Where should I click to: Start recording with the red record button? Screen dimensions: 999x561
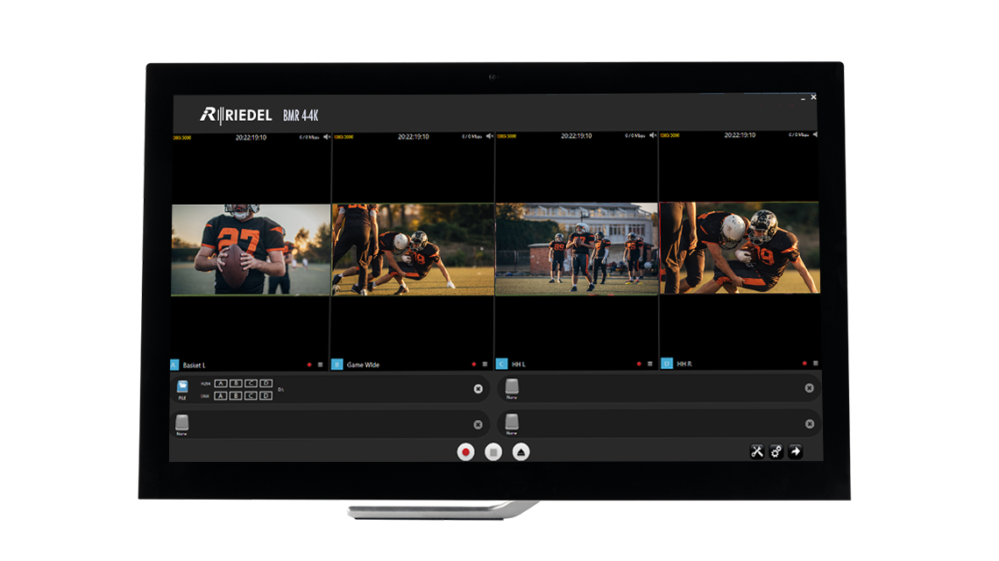(466, 452)
